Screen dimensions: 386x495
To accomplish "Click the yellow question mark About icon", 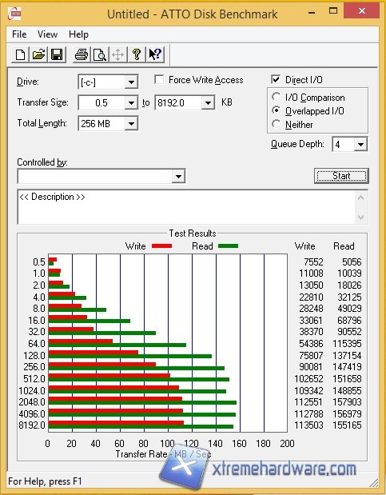I will [137, 54].
